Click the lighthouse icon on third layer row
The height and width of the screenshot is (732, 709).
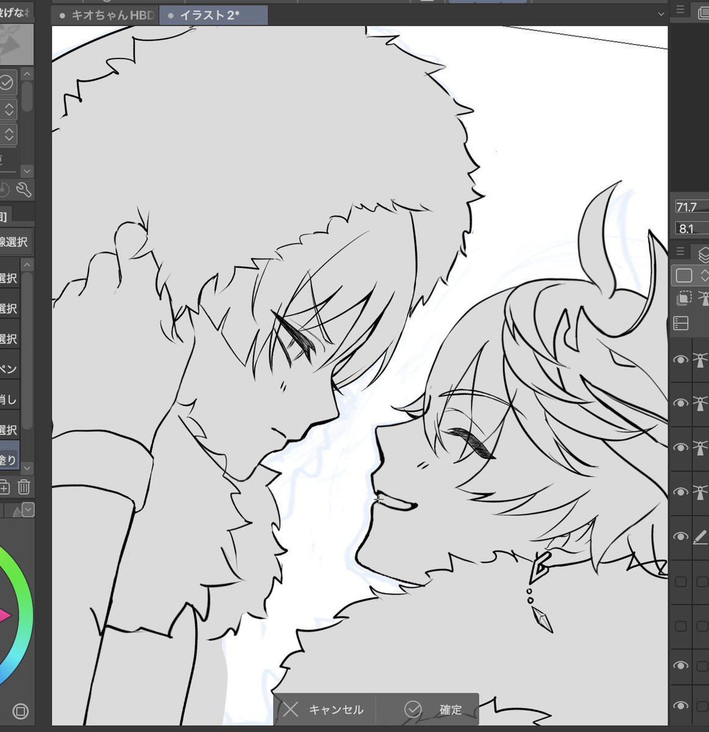pos(700,448)
